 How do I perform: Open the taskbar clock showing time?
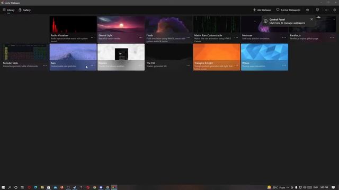(x=324, y=187)
